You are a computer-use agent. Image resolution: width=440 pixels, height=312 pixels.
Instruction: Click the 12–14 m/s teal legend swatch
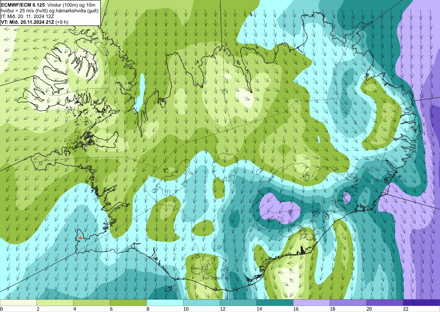point(238,302)
